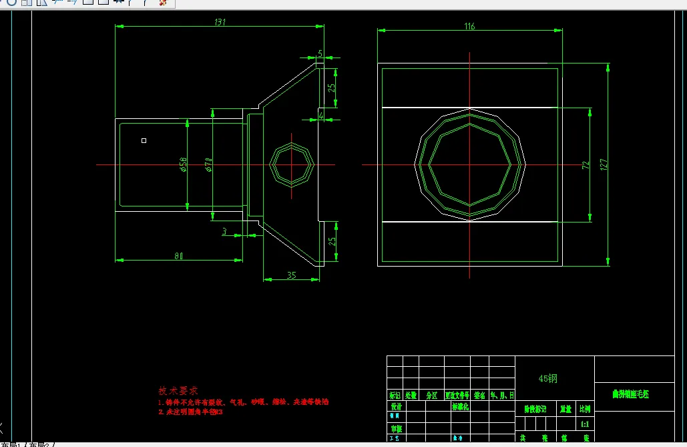Click the 1:1 scale value

585,424
